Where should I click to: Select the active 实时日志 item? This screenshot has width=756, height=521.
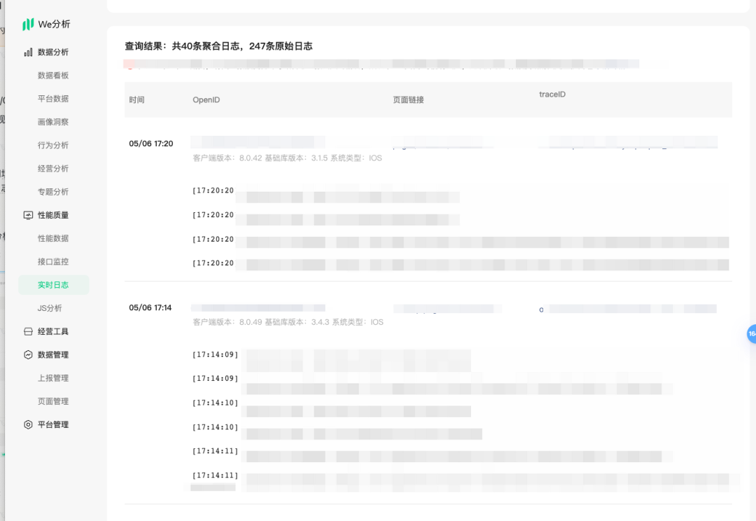click(53, 284)
